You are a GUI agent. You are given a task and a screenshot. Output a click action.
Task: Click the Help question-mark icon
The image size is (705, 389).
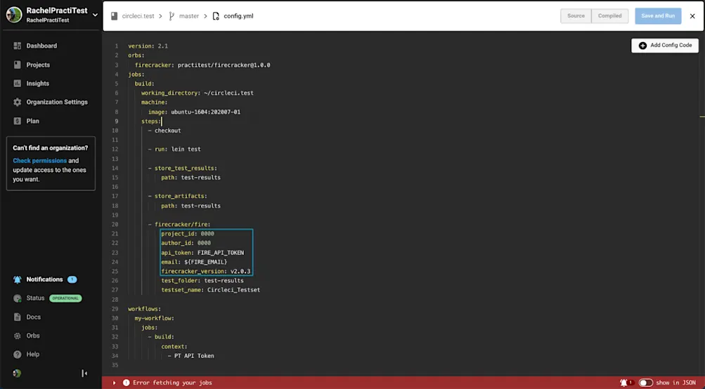click(17, 355)
